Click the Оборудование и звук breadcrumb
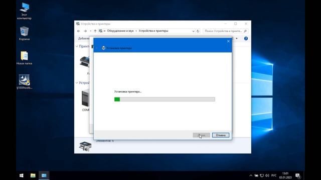 click(120, 31)
